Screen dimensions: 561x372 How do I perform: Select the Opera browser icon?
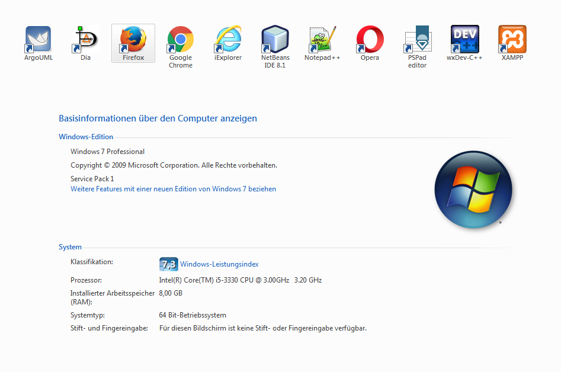(370, 40)
